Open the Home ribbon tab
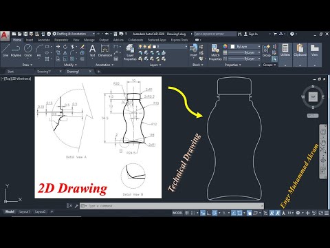This screenshot has height=248, width=330. pos(17,40)
